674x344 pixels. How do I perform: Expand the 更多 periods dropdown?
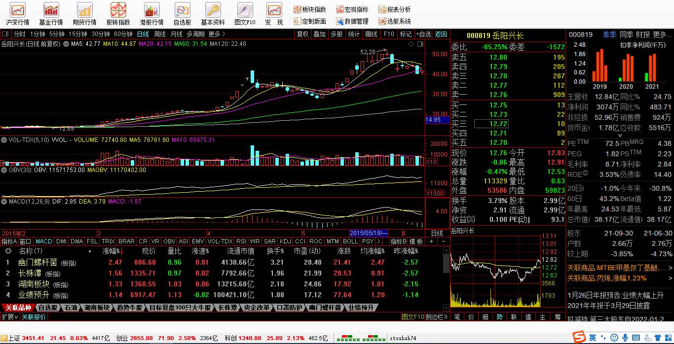coord(217,34)
